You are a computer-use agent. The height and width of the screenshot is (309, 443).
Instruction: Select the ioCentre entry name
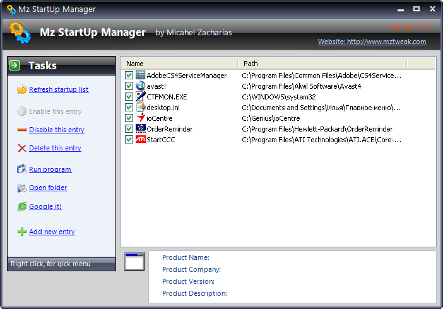[x=160, y=118]
